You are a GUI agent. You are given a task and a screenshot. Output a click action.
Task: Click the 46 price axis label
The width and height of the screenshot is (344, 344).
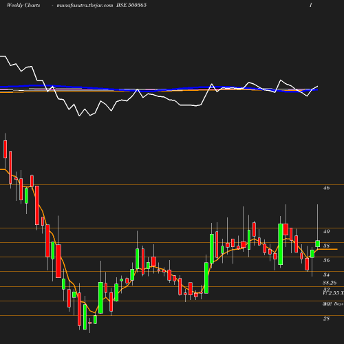pos(326,188)
